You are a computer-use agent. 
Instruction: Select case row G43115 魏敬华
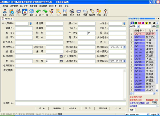pyautogui.click(x=143, y=34)
